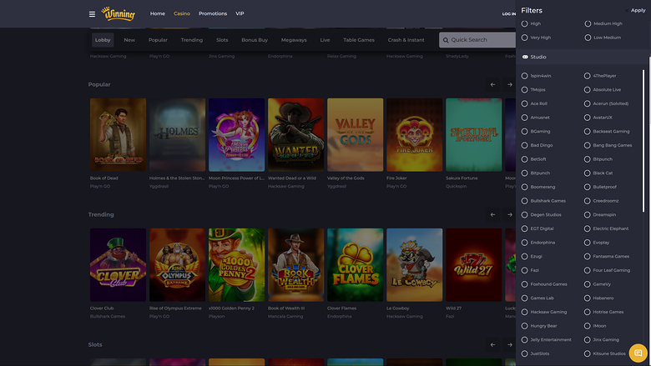Switch to the New games tab

pyautogui.click(x=129, y=40)
